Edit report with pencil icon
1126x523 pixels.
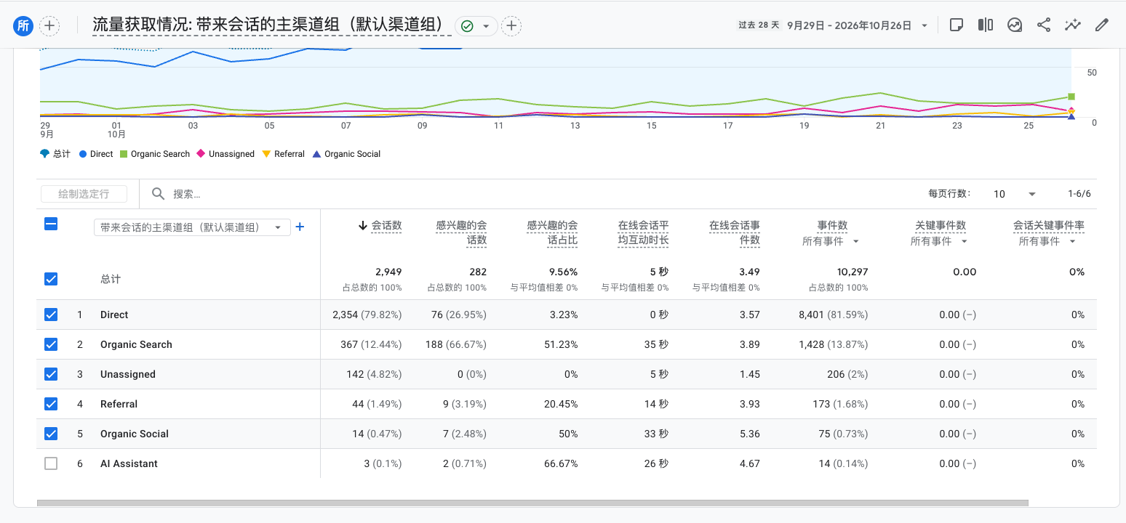(x=1102, y=25)
